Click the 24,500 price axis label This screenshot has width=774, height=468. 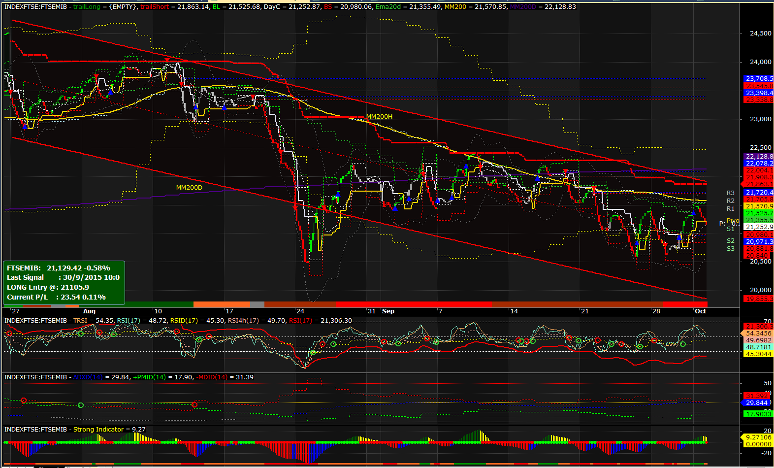[761, 33]
